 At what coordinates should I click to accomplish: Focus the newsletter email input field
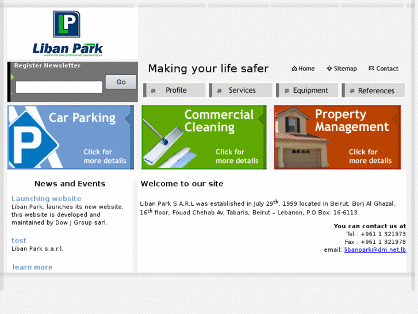[x=59, y=87]
